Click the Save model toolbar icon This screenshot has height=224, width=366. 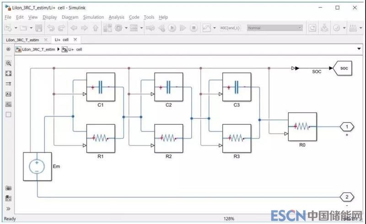(39, 28)
